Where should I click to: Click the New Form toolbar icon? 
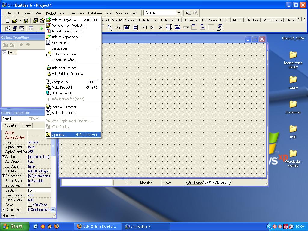tap(31, 29)
